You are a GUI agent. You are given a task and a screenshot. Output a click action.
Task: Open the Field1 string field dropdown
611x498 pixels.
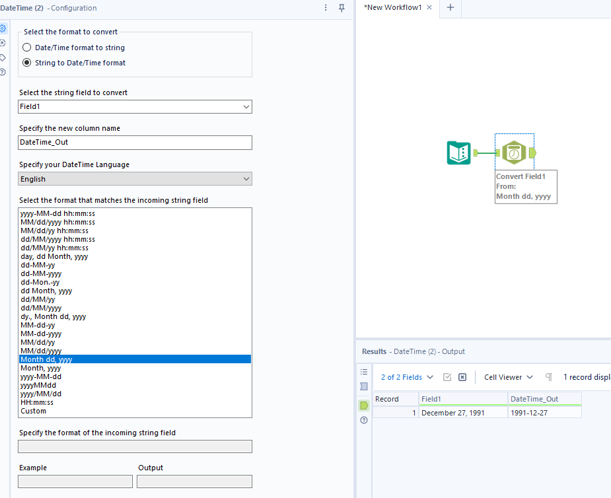point(135,106)
